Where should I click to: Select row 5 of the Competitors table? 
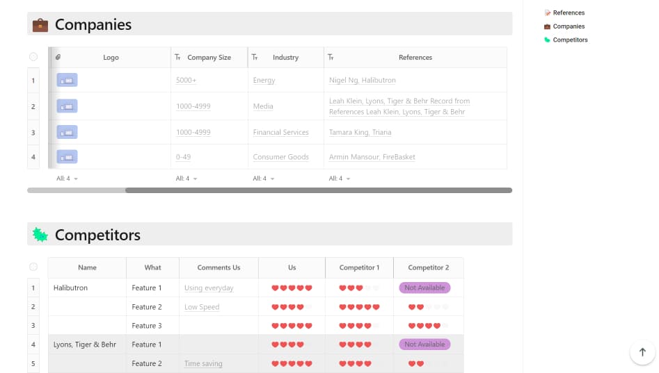click(33, 363)
